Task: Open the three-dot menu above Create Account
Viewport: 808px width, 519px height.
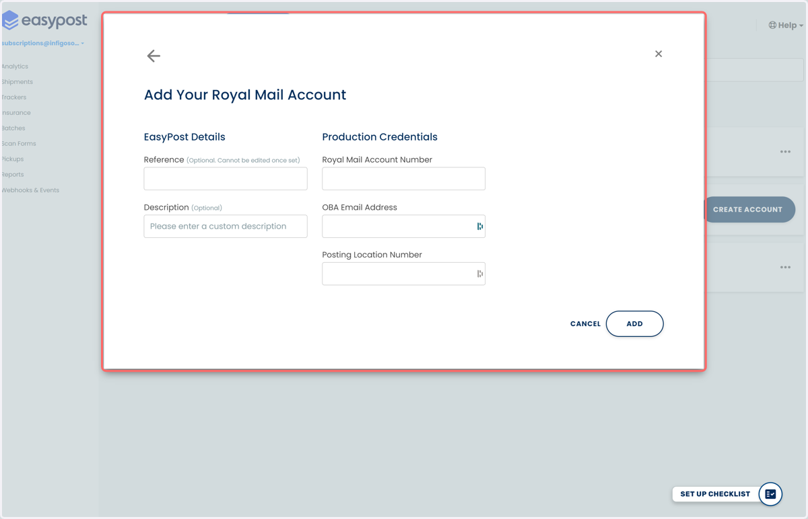Action: pyautogui.click(x=785, y=152)
